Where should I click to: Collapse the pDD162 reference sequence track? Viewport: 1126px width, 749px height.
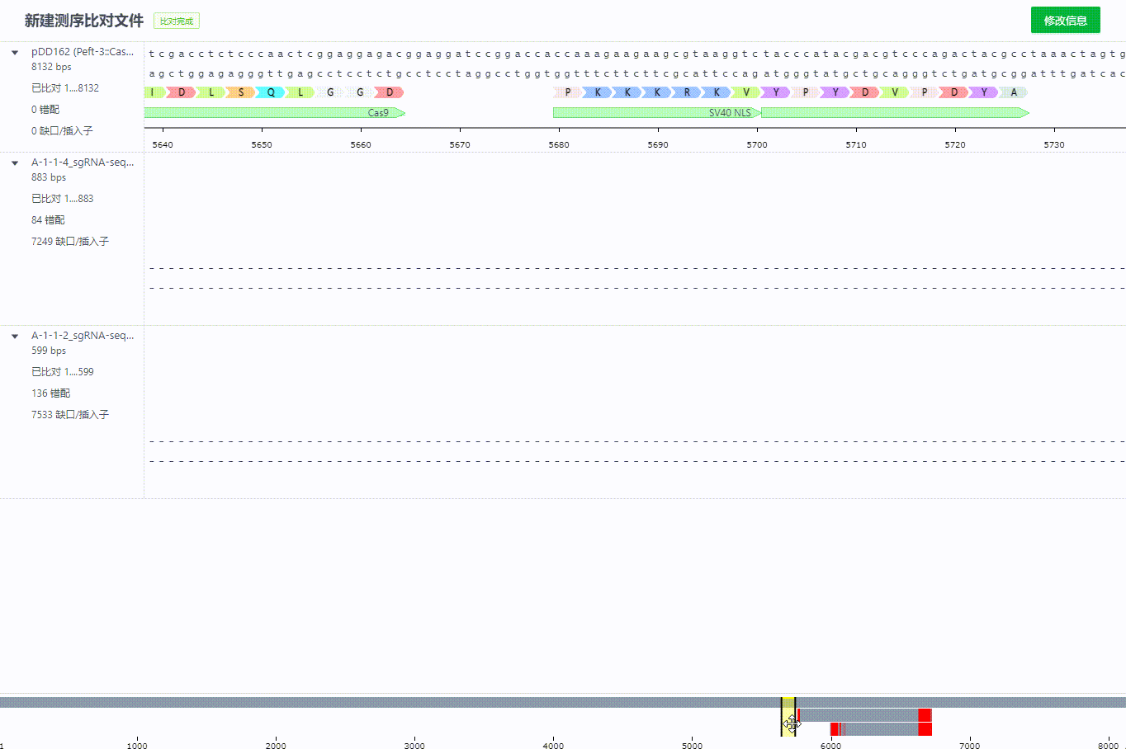coord(15,53)
